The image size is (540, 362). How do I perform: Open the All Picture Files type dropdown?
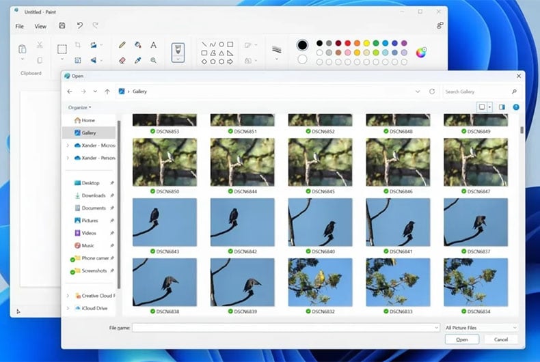481,328
